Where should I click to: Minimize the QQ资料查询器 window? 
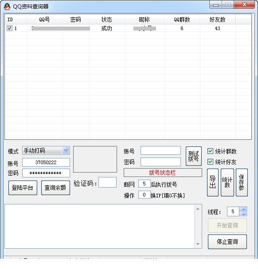216,5
